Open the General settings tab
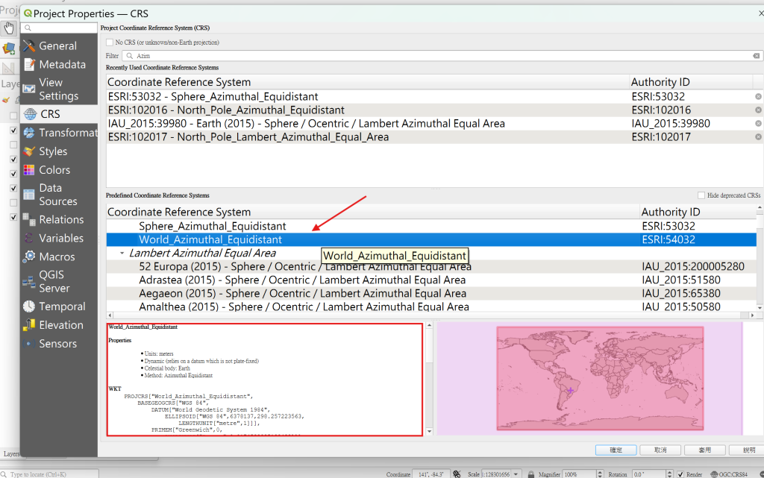This screenshot has width=764, height=478. tap(59, 45)
